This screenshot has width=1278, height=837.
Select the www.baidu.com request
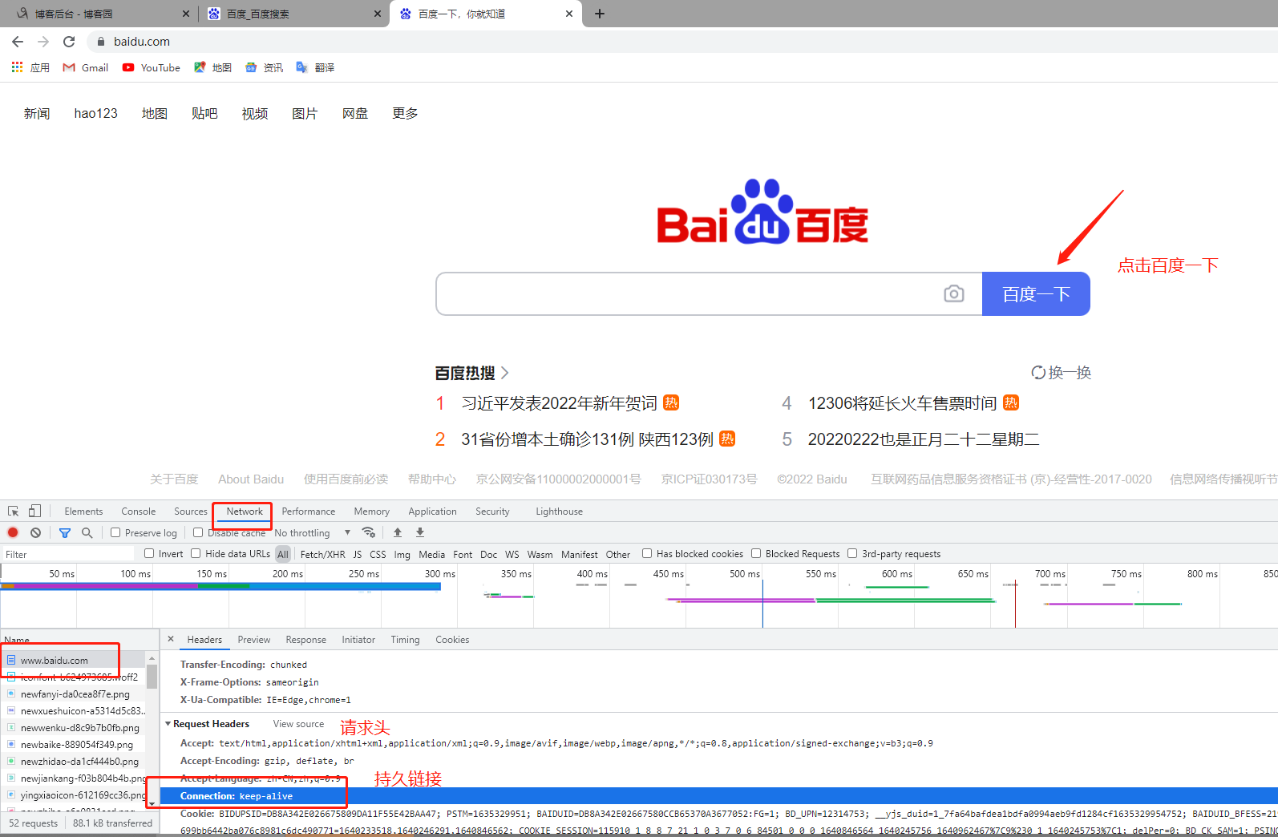click(x=55, y=661)
